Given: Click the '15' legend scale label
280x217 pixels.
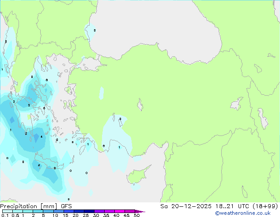Looking at the screenshot, I should coord(65,215).
